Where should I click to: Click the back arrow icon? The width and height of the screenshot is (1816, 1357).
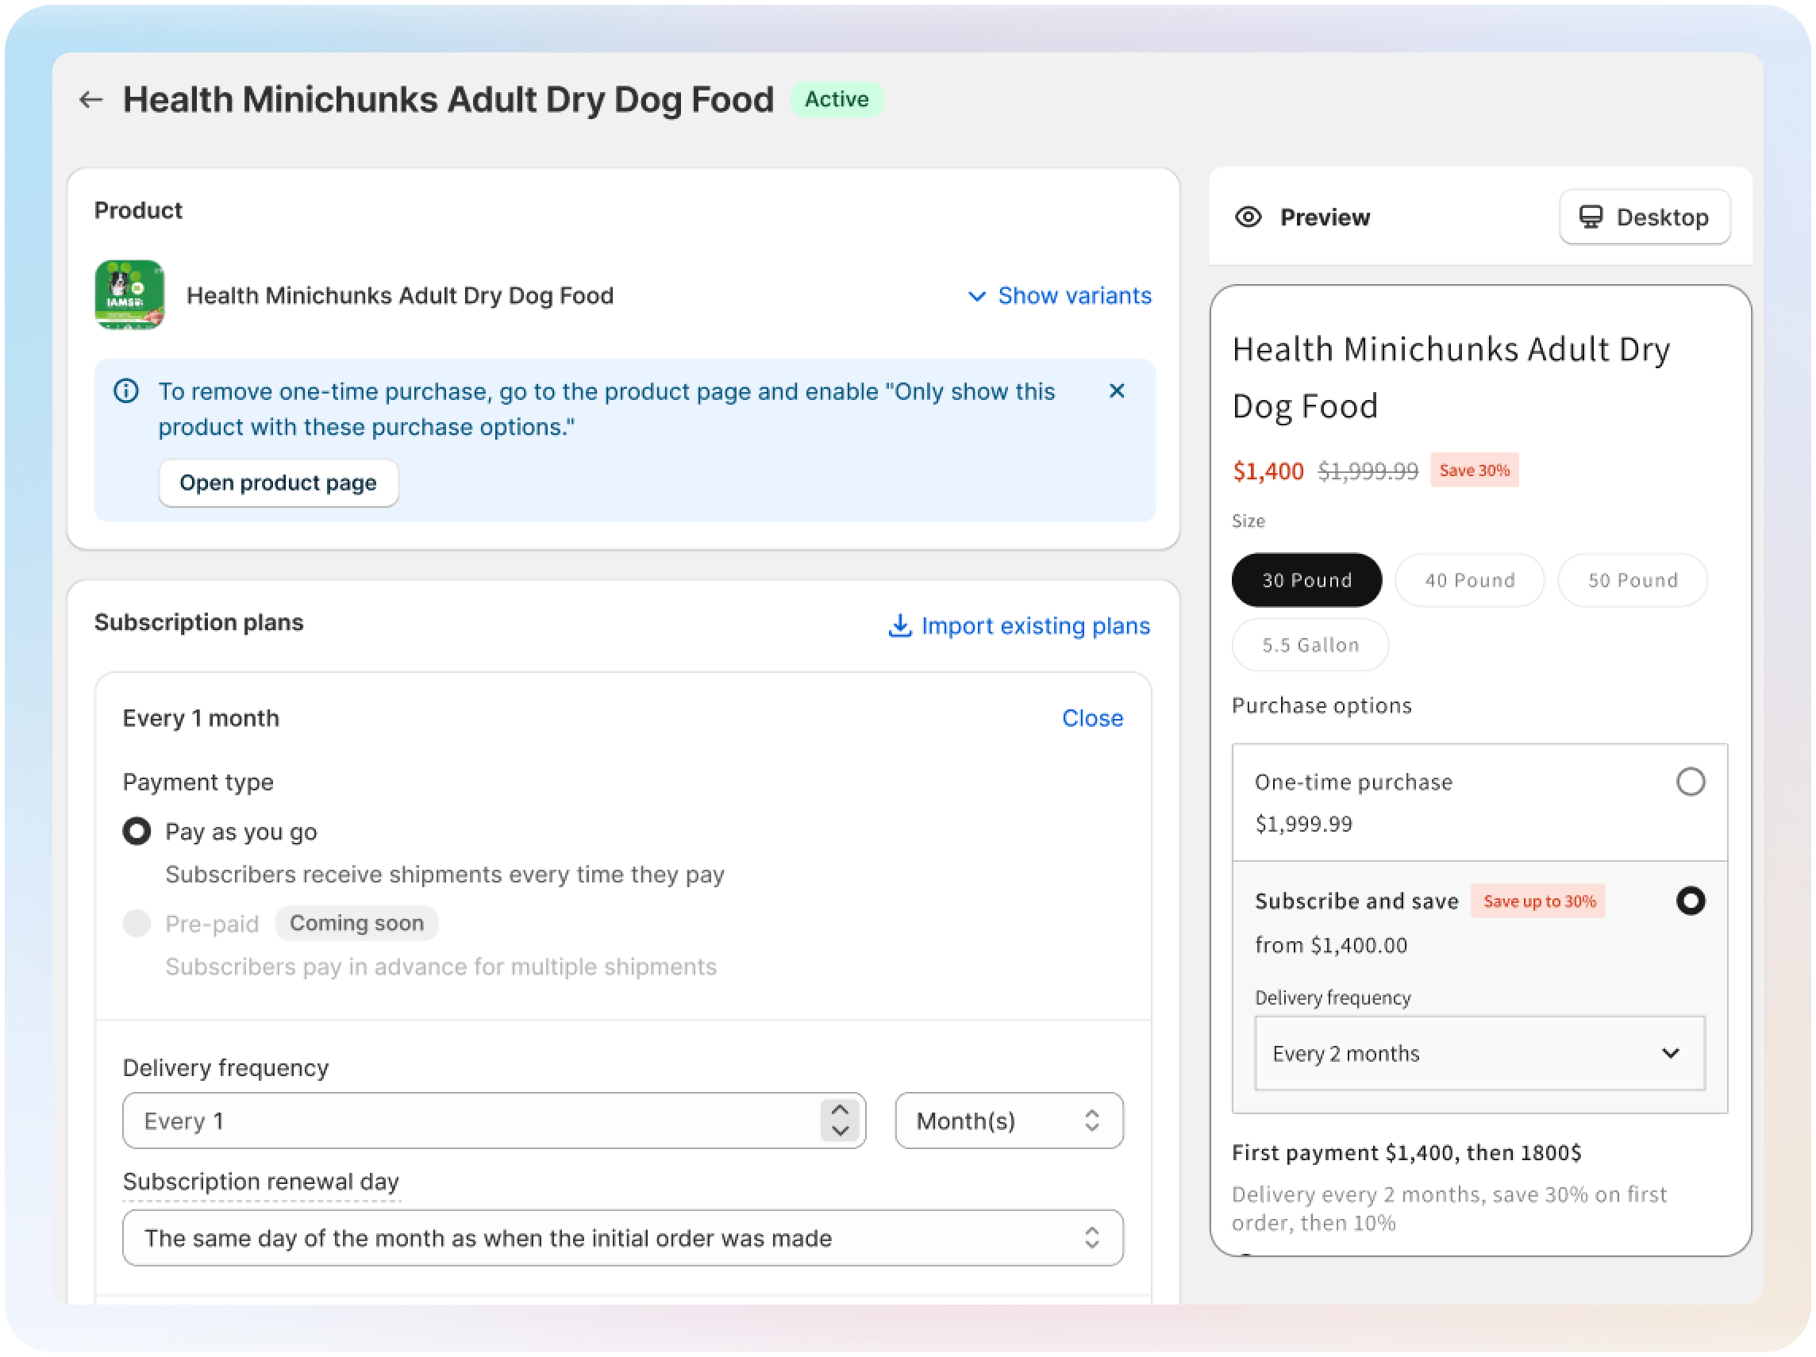point(90,99)
